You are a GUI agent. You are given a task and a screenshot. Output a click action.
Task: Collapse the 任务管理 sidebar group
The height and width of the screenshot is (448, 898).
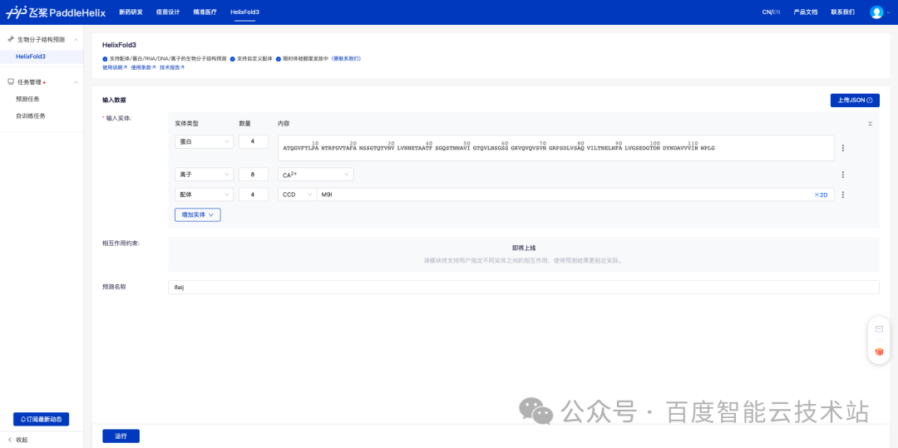tap(76, 82)
